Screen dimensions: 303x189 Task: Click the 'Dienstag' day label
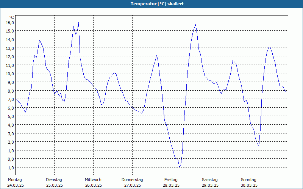coord(54,180)
